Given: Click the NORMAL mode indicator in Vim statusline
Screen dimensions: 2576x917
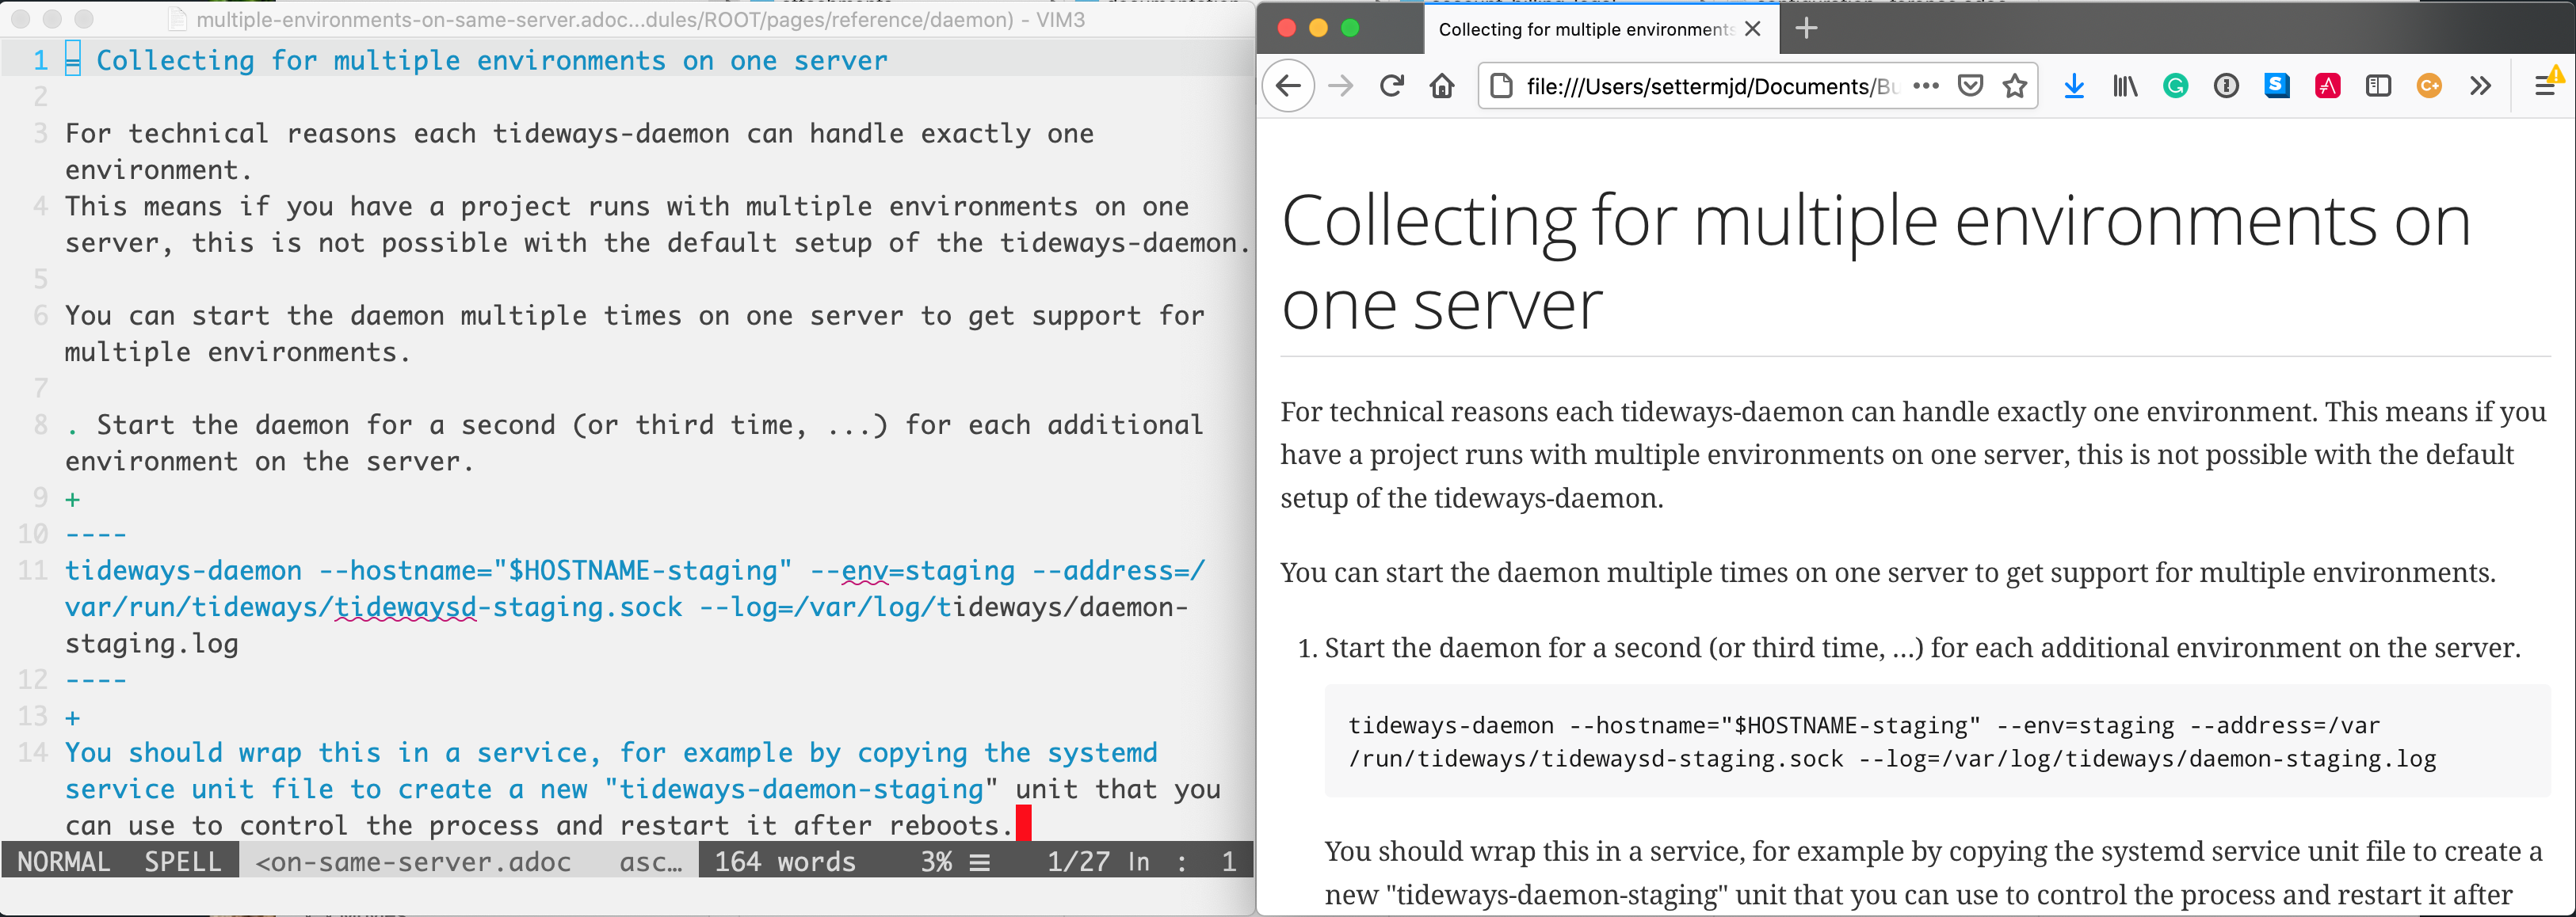Looking at the screenshot, I should coord(64,861).
